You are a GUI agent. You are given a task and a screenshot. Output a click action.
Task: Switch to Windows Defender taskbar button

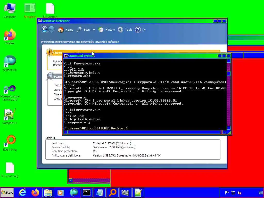(126, 192)
